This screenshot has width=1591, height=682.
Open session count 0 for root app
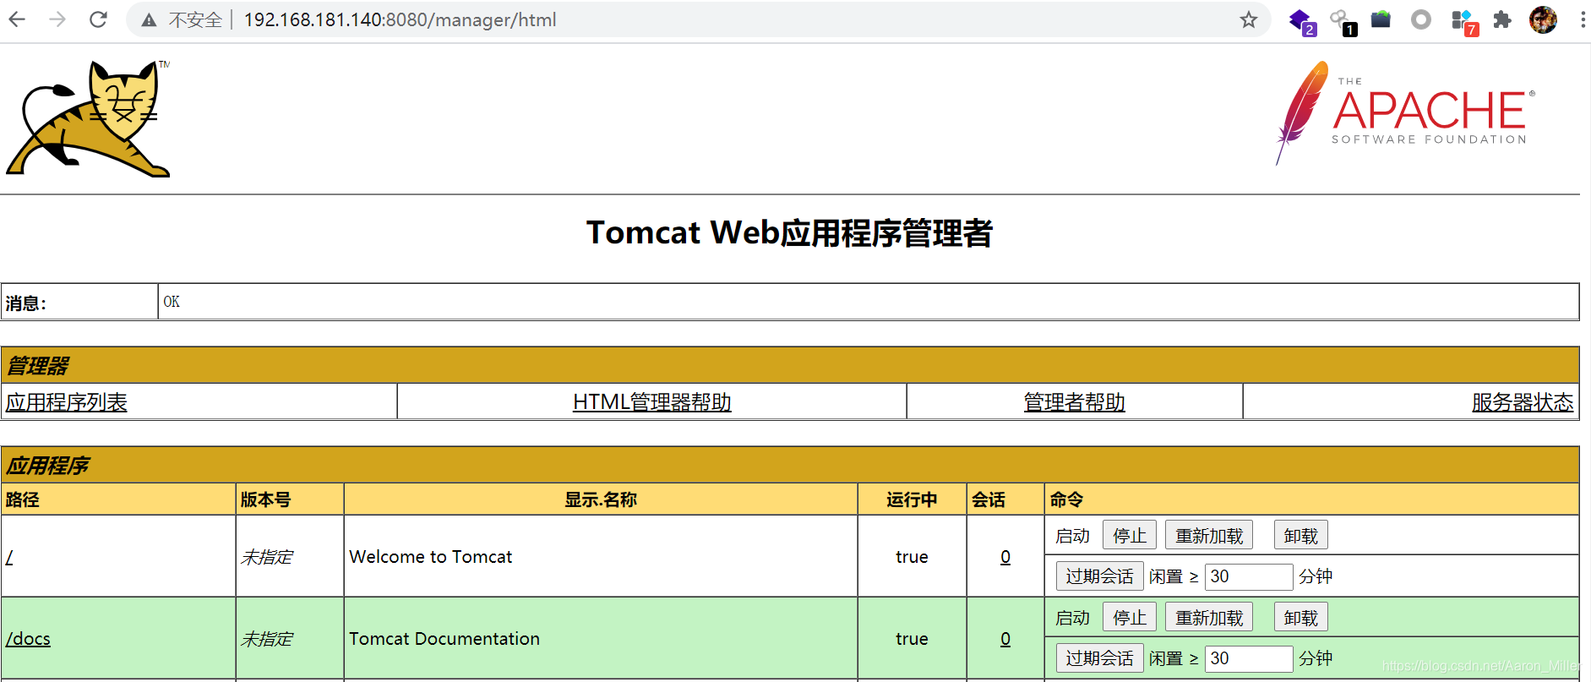[1005, 557]
